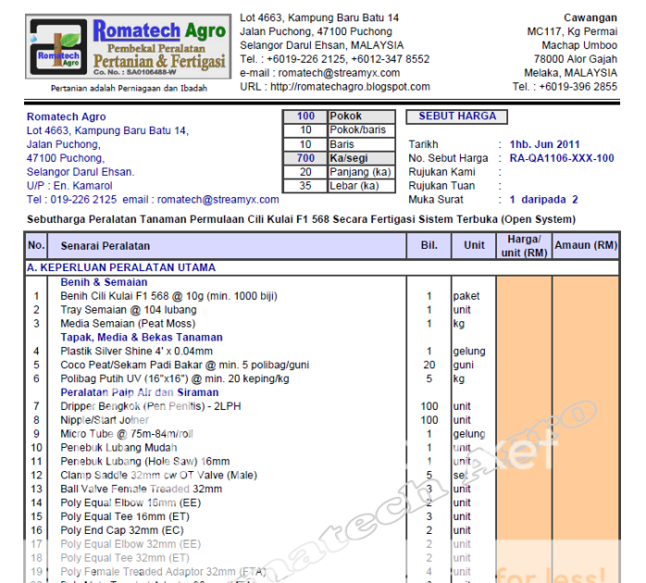Click the 'Tarikh' label

click(423, 144)
